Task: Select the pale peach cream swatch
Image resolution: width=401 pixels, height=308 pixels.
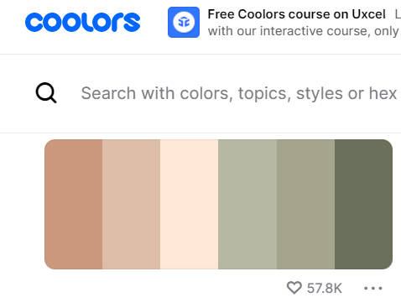Action: 190,204
